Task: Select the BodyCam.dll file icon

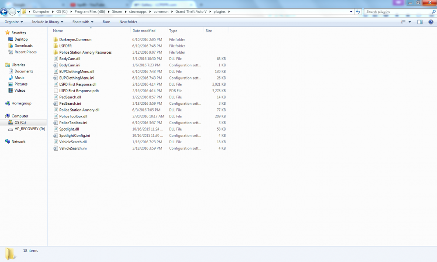Action: [x=55, y=59]
